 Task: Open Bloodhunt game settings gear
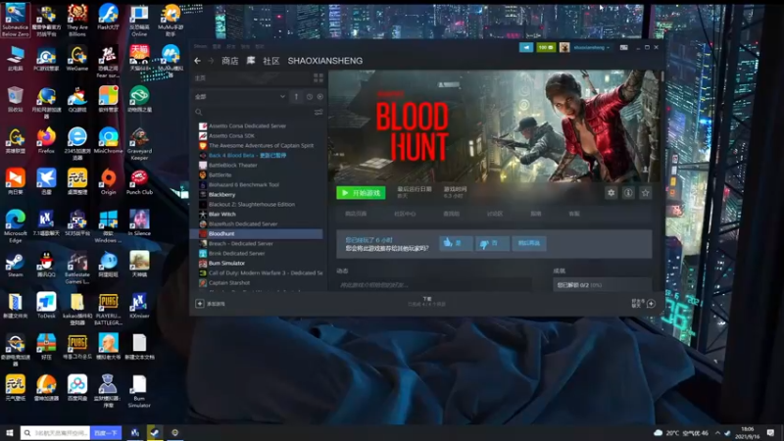[611, 193]
